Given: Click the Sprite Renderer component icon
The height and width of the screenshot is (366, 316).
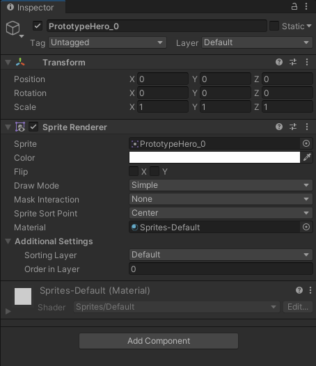Looking at the screenshot, I should coord(20,127).
